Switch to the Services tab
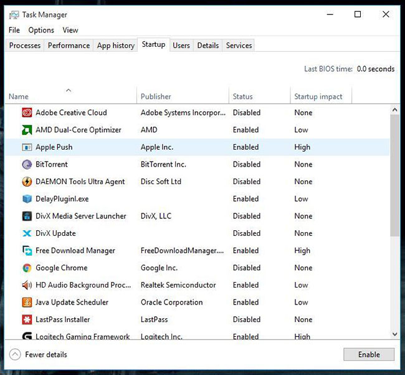Screen dimensions: 405x375 tap(239, 46)
